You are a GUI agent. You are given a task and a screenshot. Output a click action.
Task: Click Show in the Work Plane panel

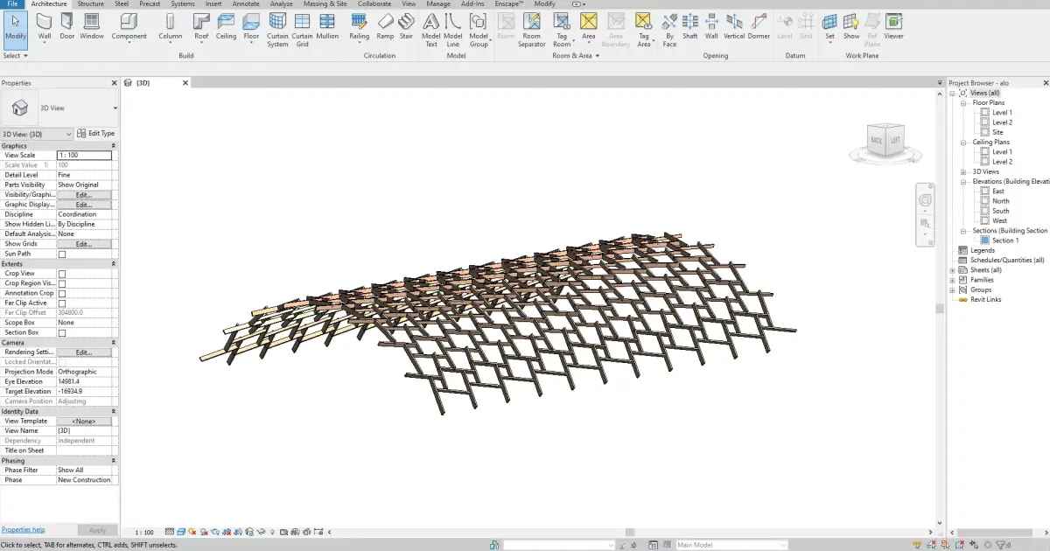pos(850,29)
